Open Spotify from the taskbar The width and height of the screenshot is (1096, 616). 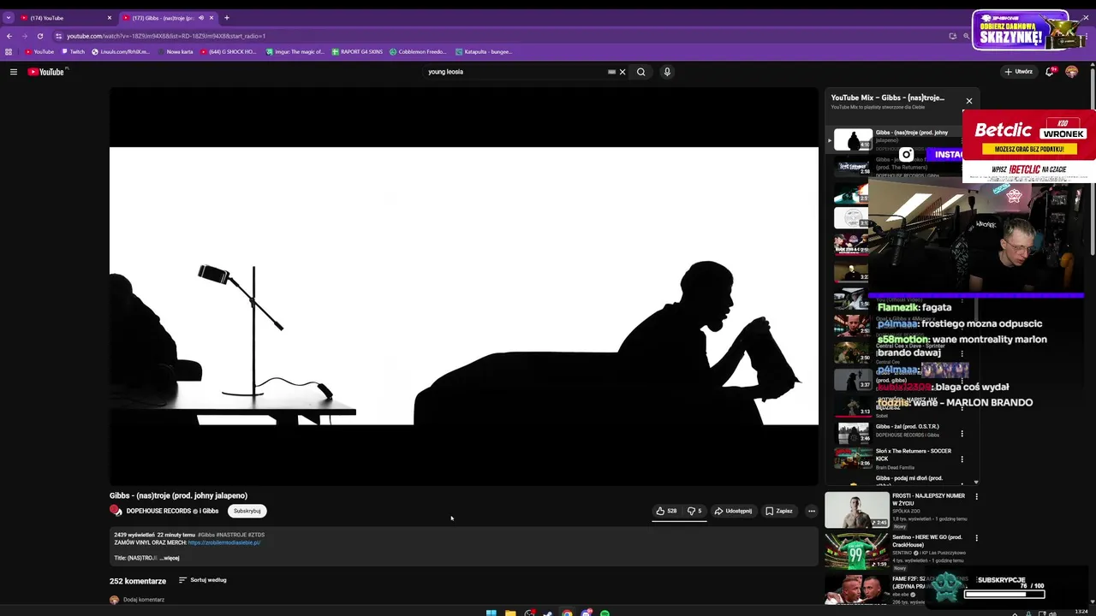tap(605, 613)
